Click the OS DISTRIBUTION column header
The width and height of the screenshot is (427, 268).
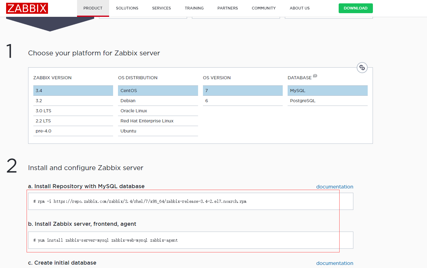[138, 78]
